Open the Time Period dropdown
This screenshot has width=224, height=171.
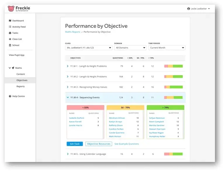tap(167, 48)
